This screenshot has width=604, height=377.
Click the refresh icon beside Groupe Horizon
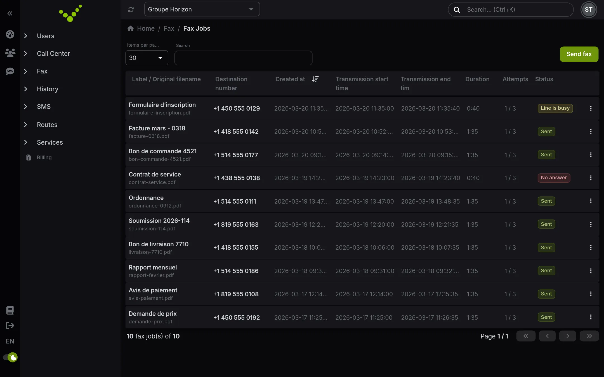(131, 9)
